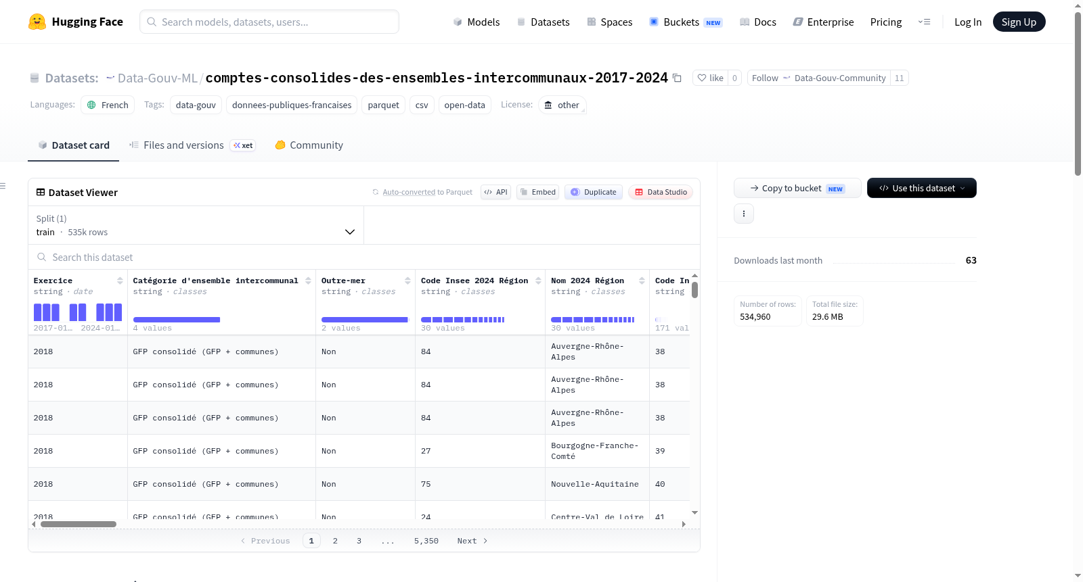
Task: Click the Hugging Face logo emoji
Action: (x=37, y=22)
